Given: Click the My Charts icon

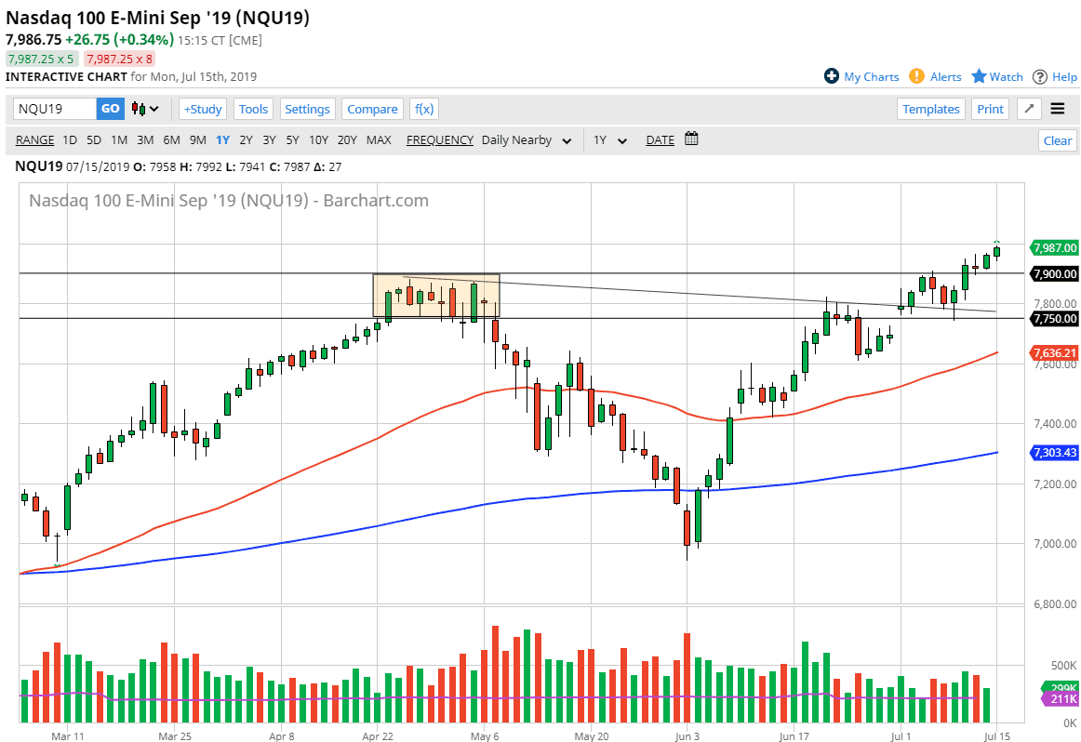Looking at the screenshot, I should point(831,76).
